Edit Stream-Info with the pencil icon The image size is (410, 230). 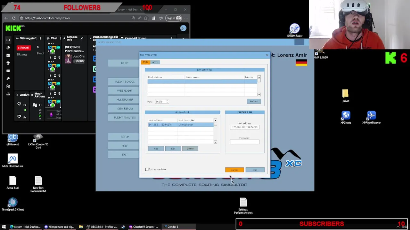click(82, 39)
